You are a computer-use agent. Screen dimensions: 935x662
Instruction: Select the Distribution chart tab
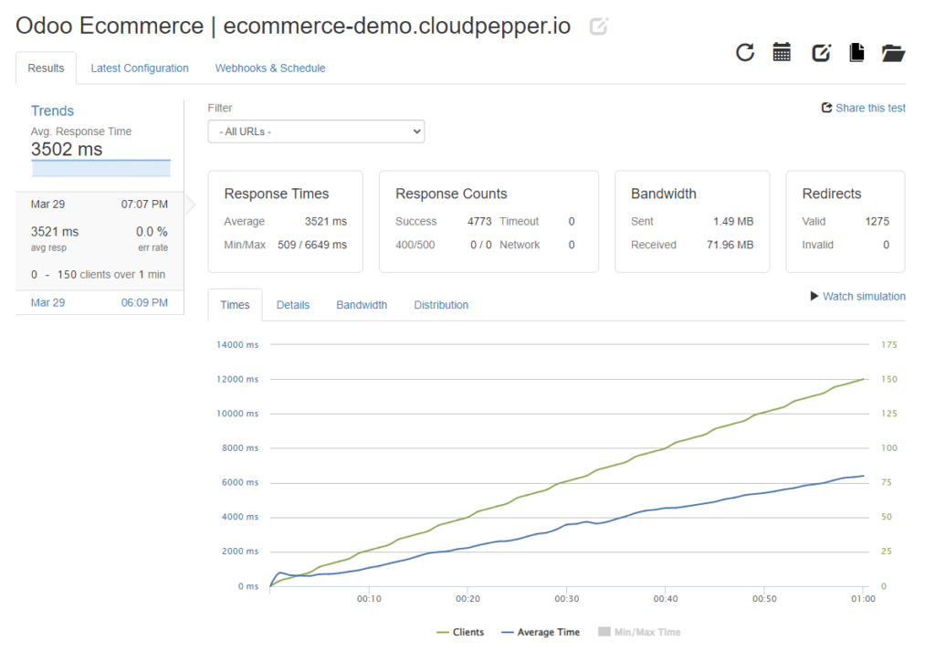pos(440,304)
